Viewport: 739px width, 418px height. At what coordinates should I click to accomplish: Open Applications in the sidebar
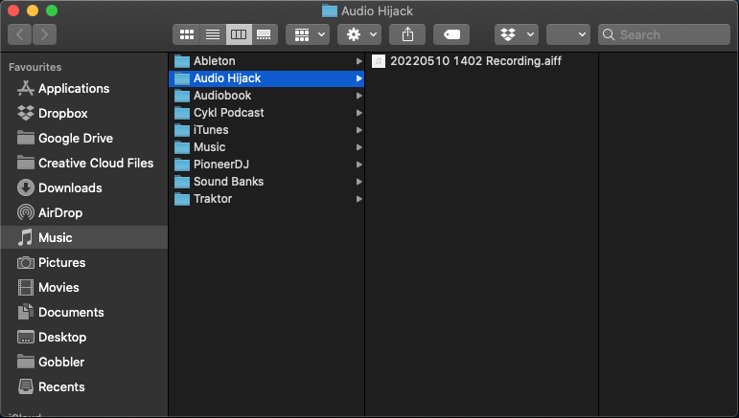84,88
